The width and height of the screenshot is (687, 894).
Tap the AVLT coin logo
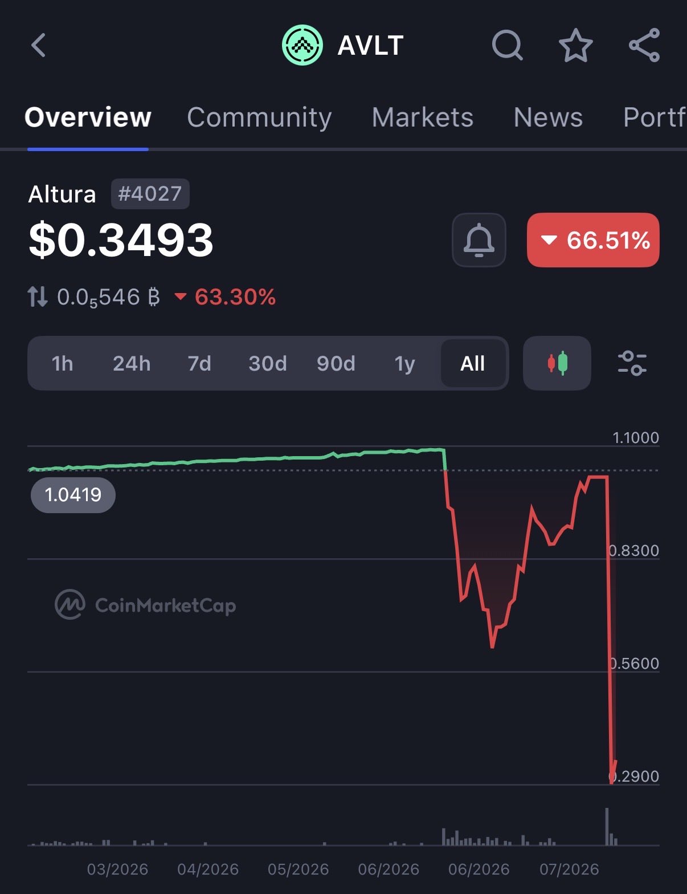click(x=302, y=45)
